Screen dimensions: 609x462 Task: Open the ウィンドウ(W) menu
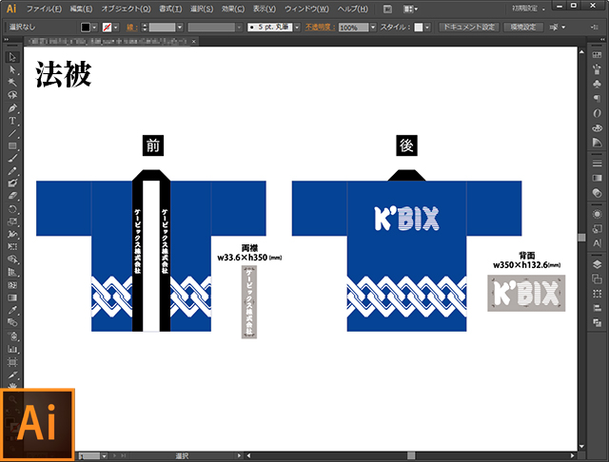click(306, 9)
